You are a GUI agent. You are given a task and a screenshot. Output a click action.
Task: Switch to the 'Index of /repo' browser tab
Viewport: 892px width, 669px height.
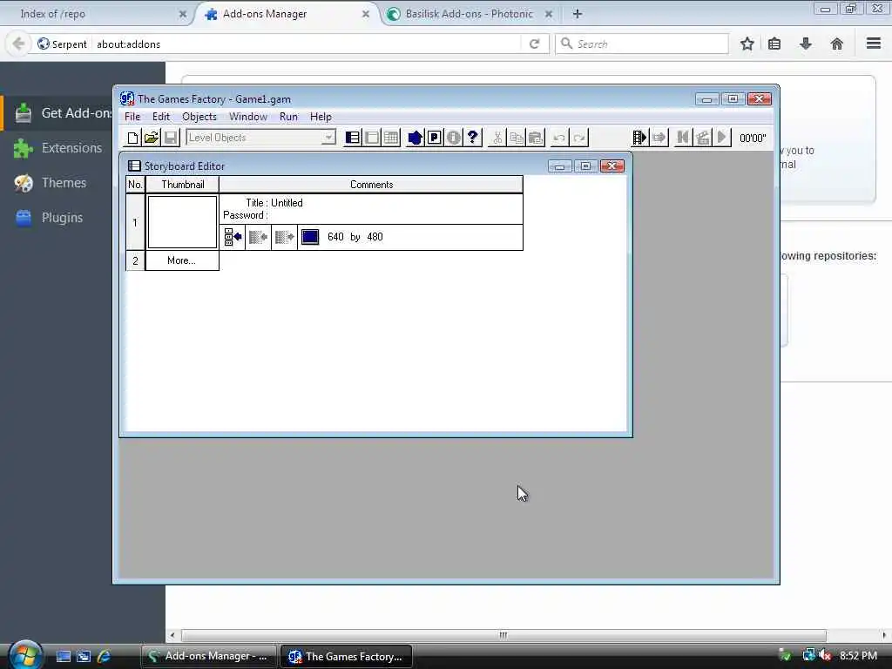coord(97,14)
